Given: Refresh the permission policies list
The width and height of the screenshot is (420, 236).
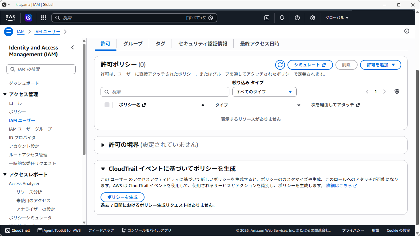Looking at the screenshot, I should (280, 65).
